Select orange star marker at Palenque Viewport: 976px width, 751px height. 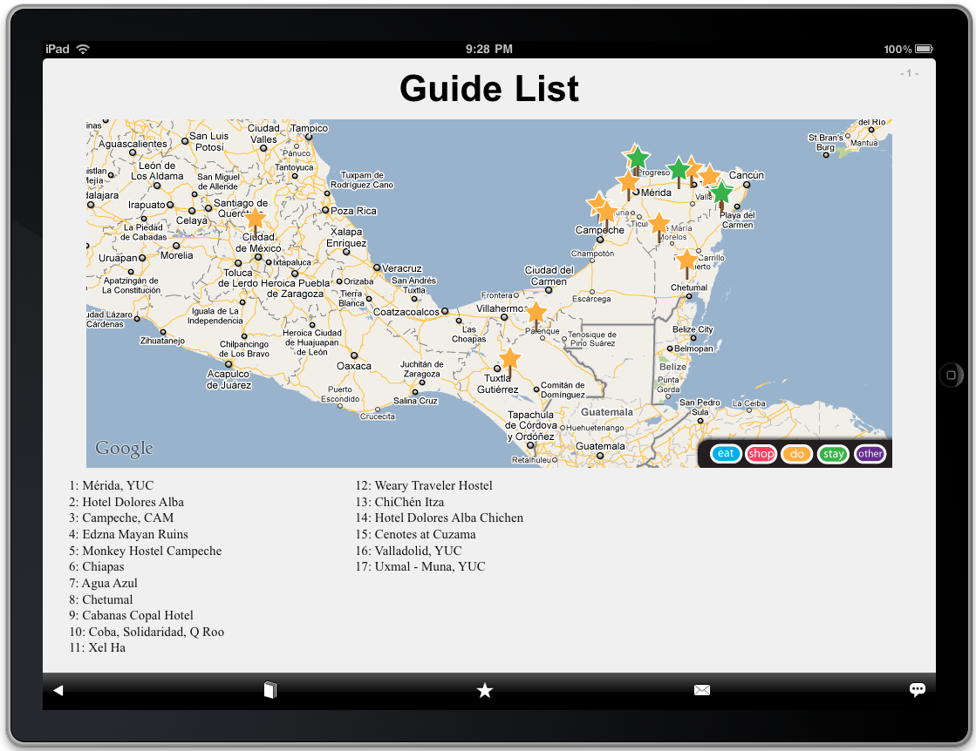point(536,314)
